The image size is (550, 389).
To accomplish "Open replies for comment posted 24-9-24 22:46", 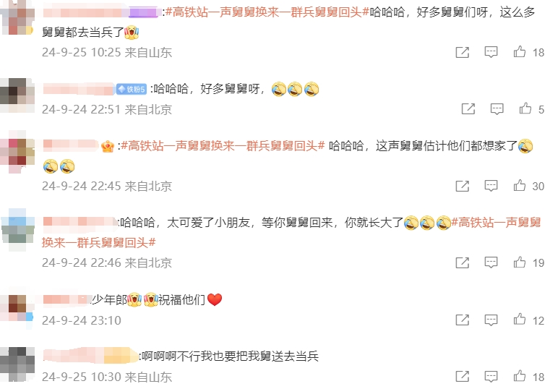I will [491, 262].
